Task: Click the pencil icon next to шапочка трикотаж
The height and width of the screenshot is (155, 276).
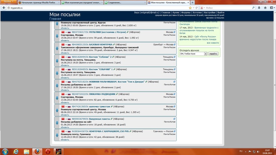Action: tap(111, 107)
